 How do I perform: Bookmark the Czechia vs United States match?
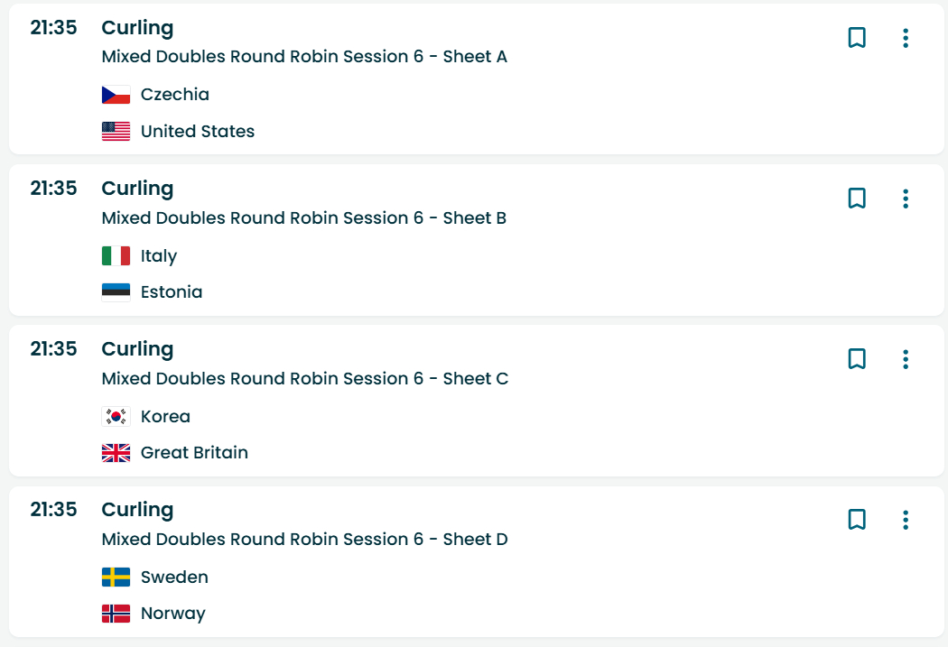[x=857, y=38]
